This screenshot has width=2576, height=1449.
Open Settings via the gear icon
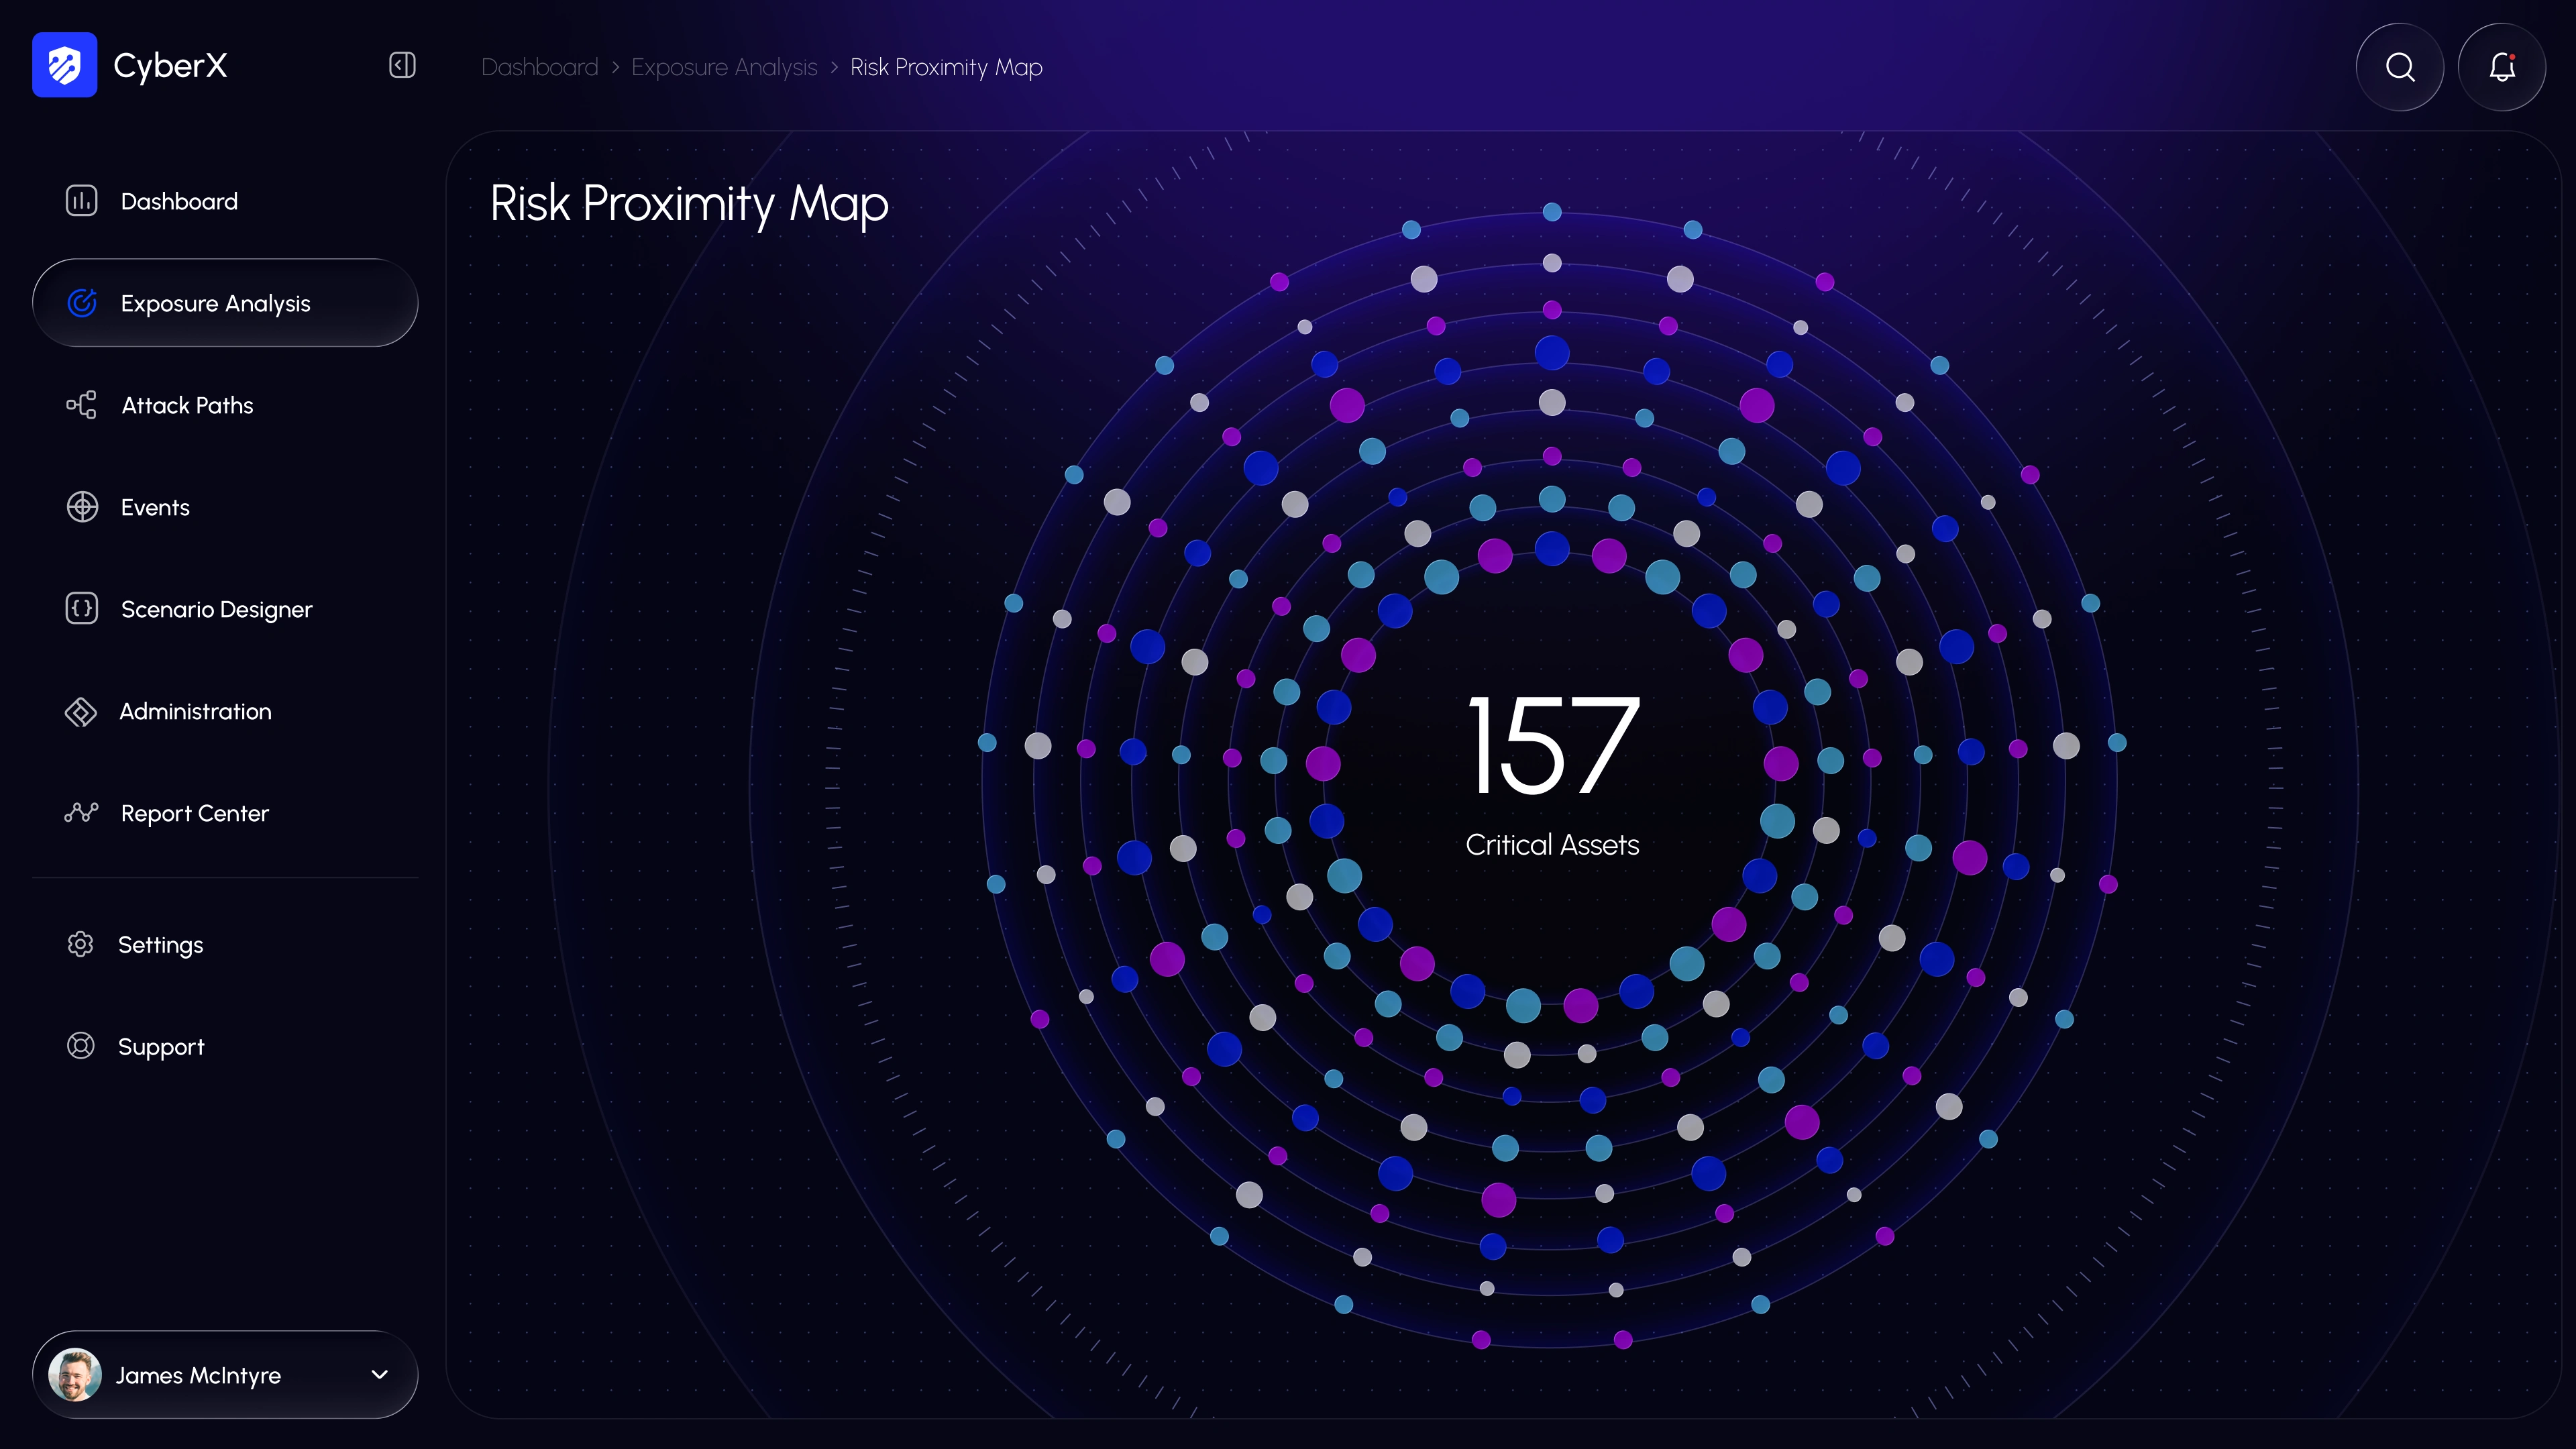pyautogui.click(x=81, y=944)
